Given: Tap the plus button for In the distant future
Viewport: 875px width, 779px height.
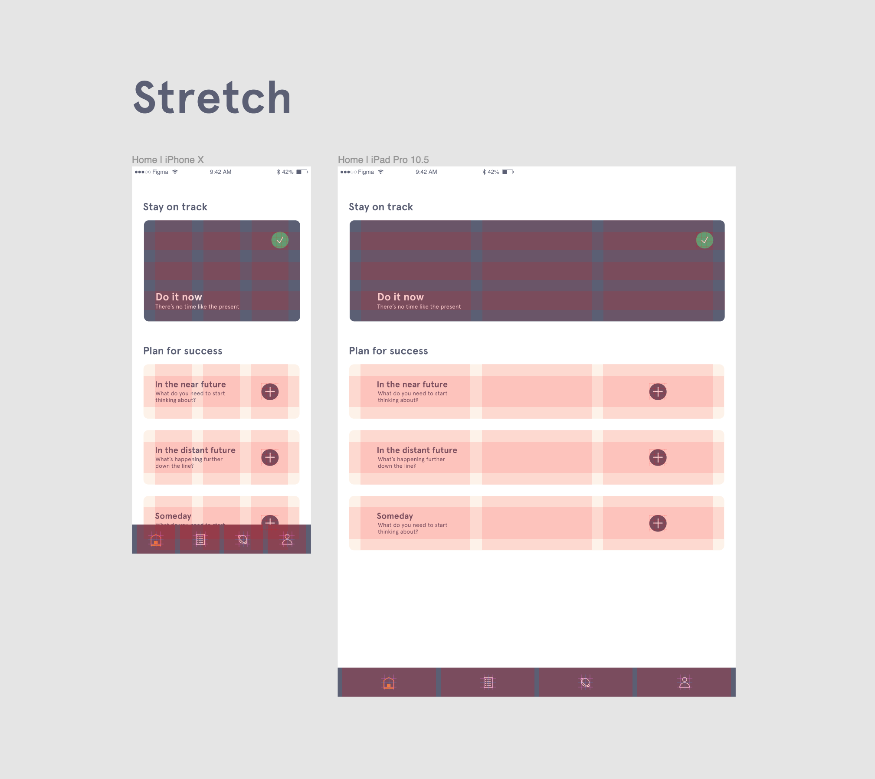Looking at the screenshot, I should tap(269, 456).
